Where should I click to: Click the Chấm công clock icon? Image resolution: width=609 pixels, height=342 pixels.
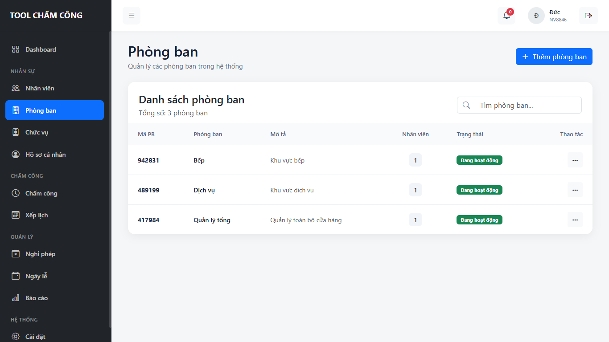pyautogui.click(x=16, y=193)
